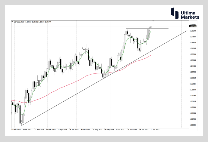The image size is (208, 142).
Task: Click the 9 Mar 2023 date label
Action: click(x=27, y=130)
